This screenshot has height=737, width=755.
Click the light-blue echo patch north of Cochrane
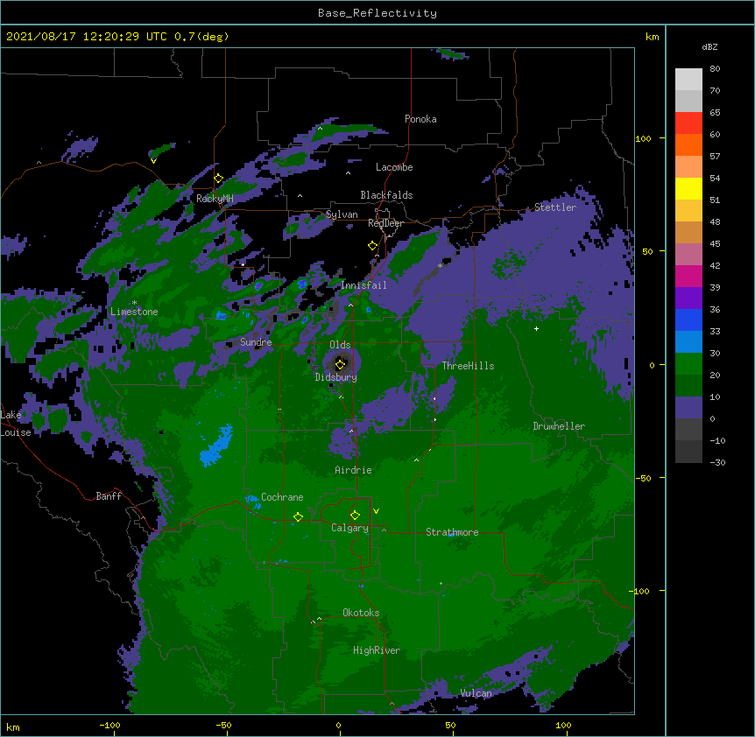click(216, 446)
